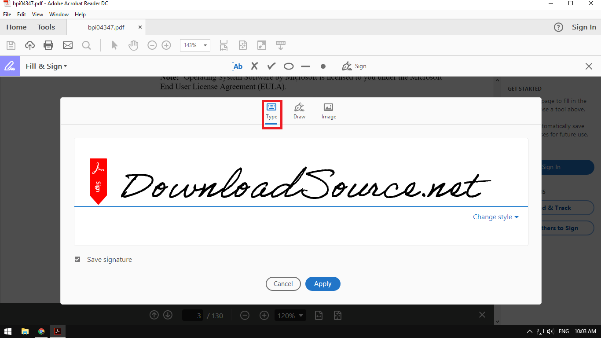Image resolution: width=601 pixels, height=338 pixels.
Task: Click the fit width scrolling icon
Action: click(x=224, y=45)
